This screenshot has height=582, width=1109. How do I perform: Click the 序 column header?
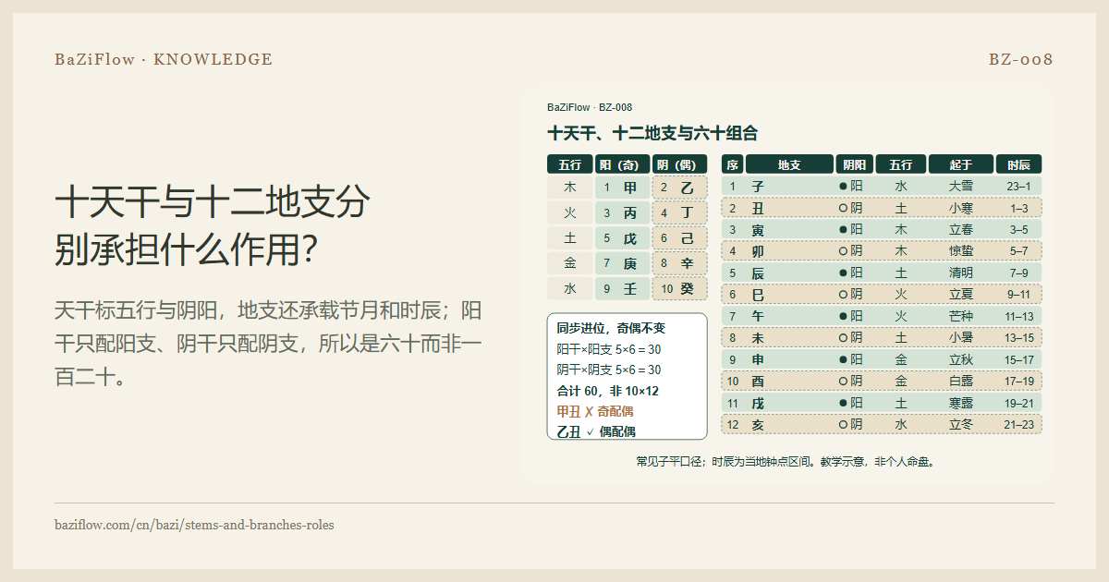[732, 164]
